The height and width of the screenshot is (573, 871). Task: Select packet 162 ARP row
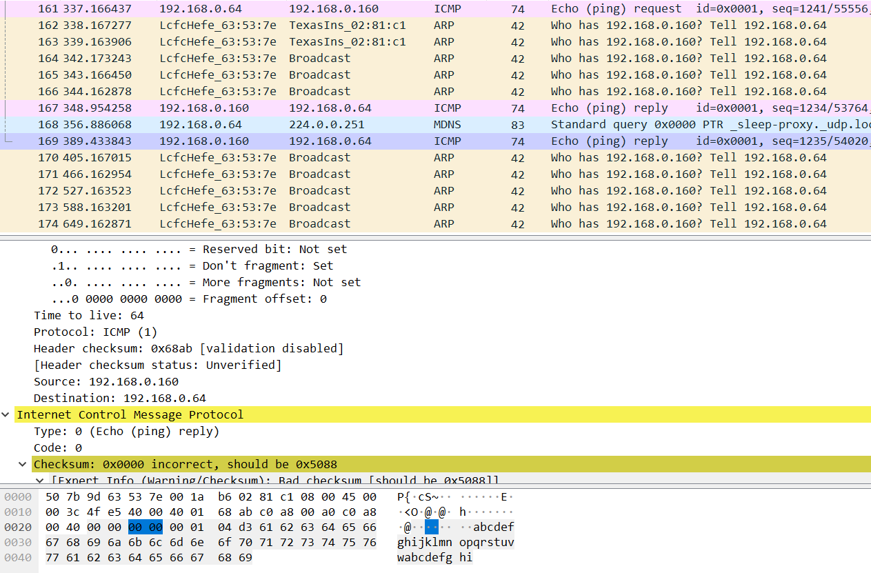[x=435, y=25]
